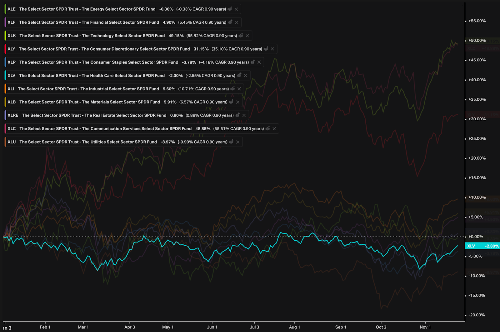Remove the XLI Industrial series
500x332 pixels.
point(239,89)
